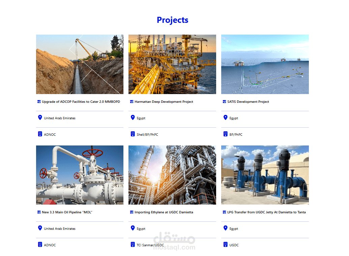Open Upgrade of ADCOP Facilities to Cater 2.0 MMBOPD

click(81, 101)
